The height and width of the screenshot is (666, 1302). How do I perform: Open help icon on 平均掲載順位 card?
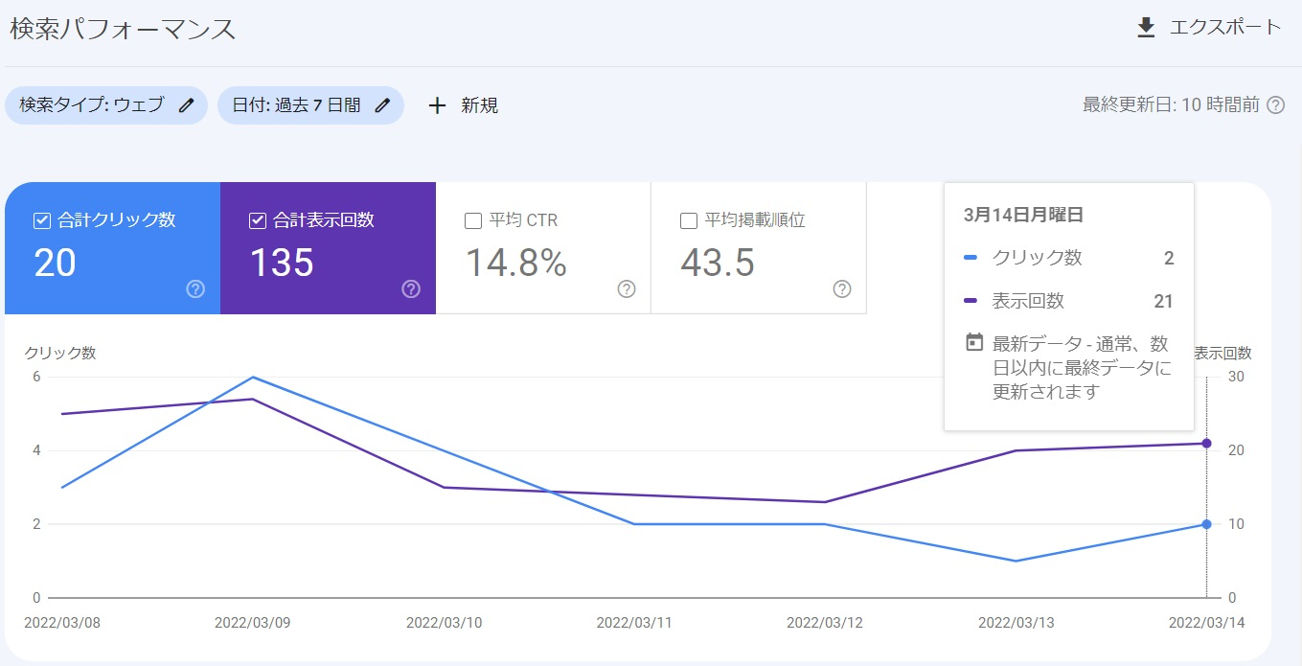[842, 289]
